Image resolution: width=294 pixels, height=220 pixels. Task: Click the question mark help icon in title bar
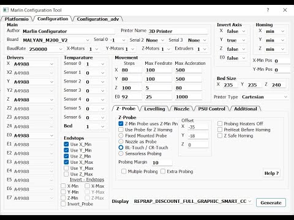click(x=268, y=10)
